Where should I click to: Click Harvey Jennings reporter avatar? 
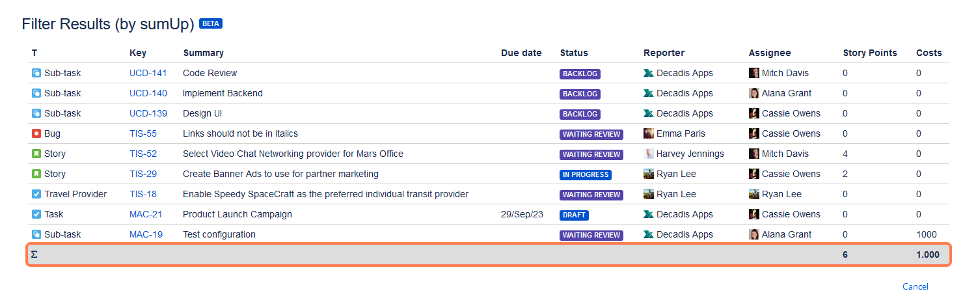(x=649, y=154)
